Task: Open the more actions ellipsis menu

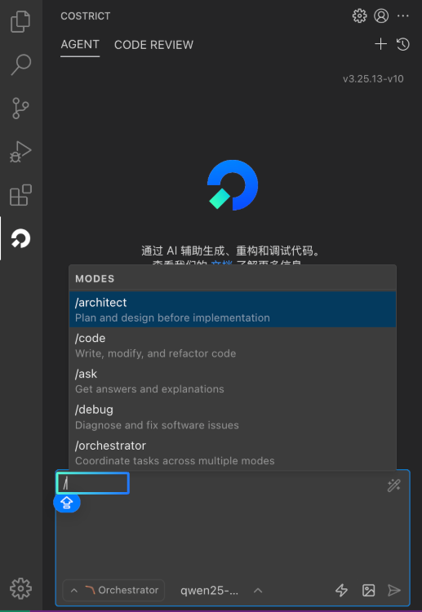Action: (403, 16)
